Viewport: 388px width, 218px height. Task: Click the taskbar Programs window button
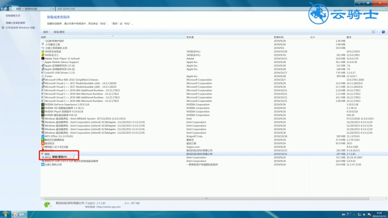click(x=19, y=215)
